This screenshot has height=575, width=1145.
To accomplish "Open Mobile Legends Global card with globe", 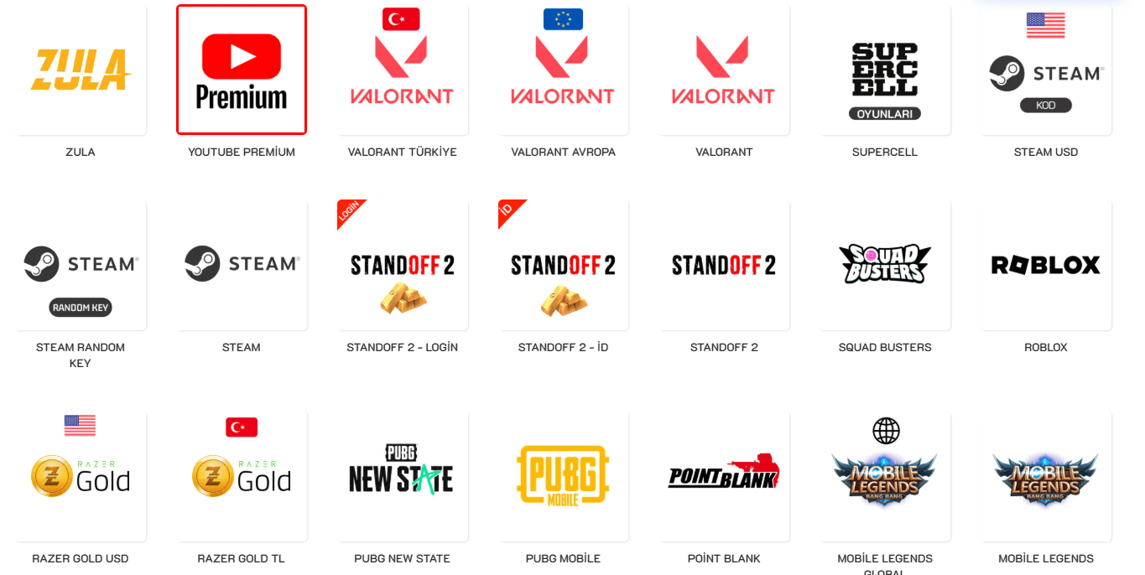I will pos(885,476).
